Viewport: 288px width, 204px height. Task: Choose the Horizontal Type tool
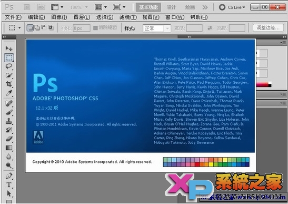point(8,184)
